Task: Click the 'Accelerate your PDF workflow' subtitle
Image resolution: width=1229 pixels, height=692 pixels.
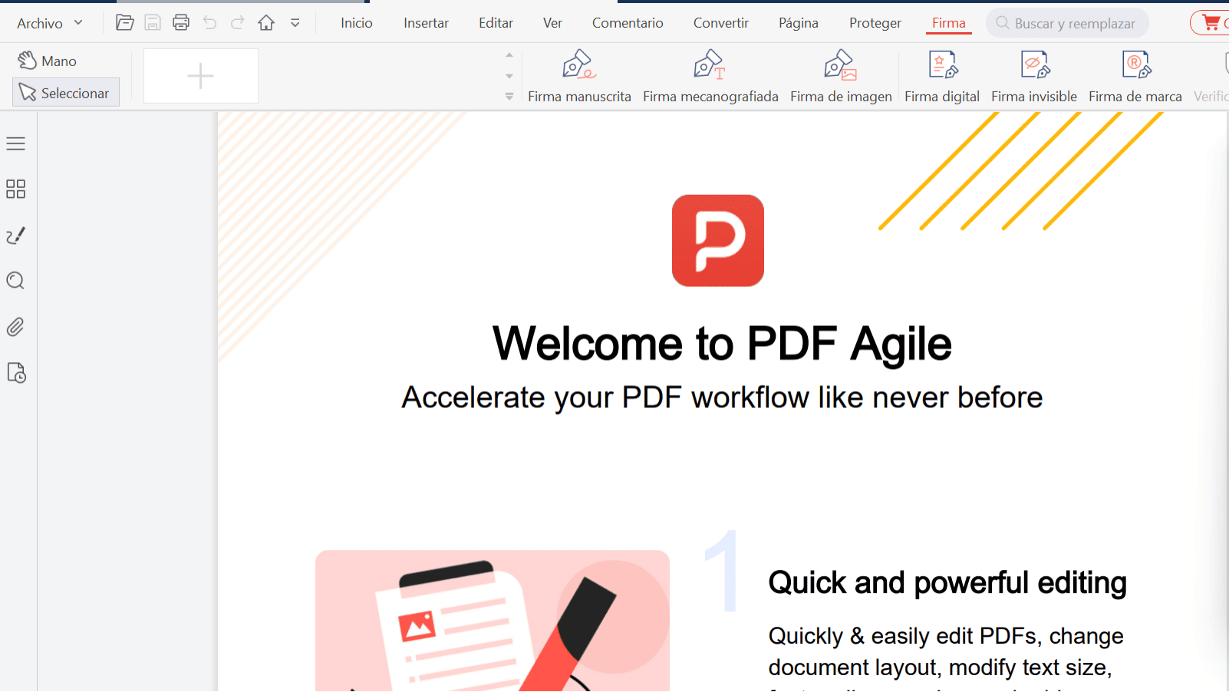Action: 722,397
